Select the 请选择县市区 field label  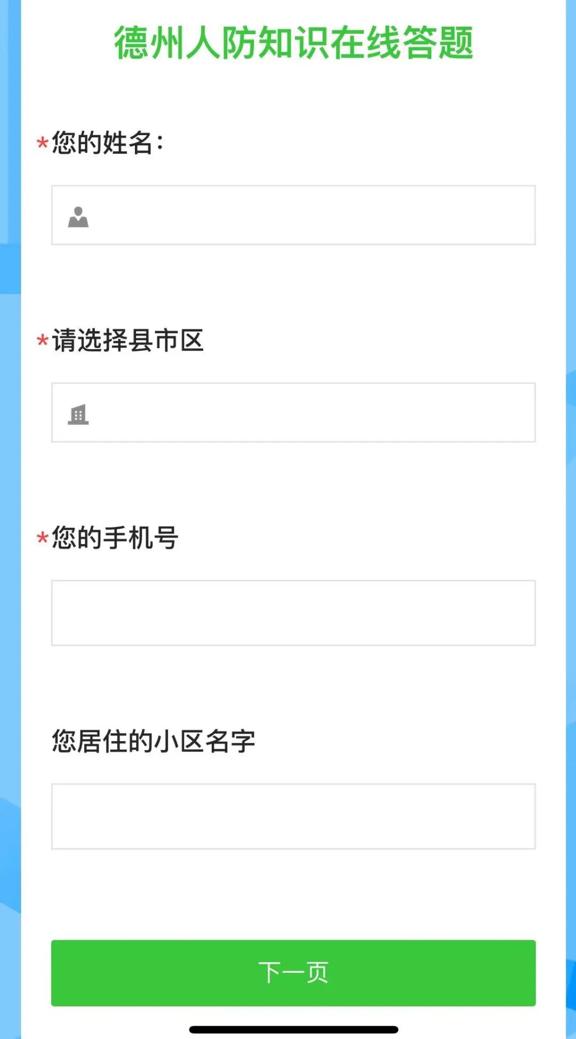tap(128, 341)
